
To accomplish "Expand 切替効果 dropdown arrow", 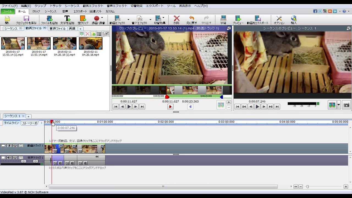I will click(163, 18).
